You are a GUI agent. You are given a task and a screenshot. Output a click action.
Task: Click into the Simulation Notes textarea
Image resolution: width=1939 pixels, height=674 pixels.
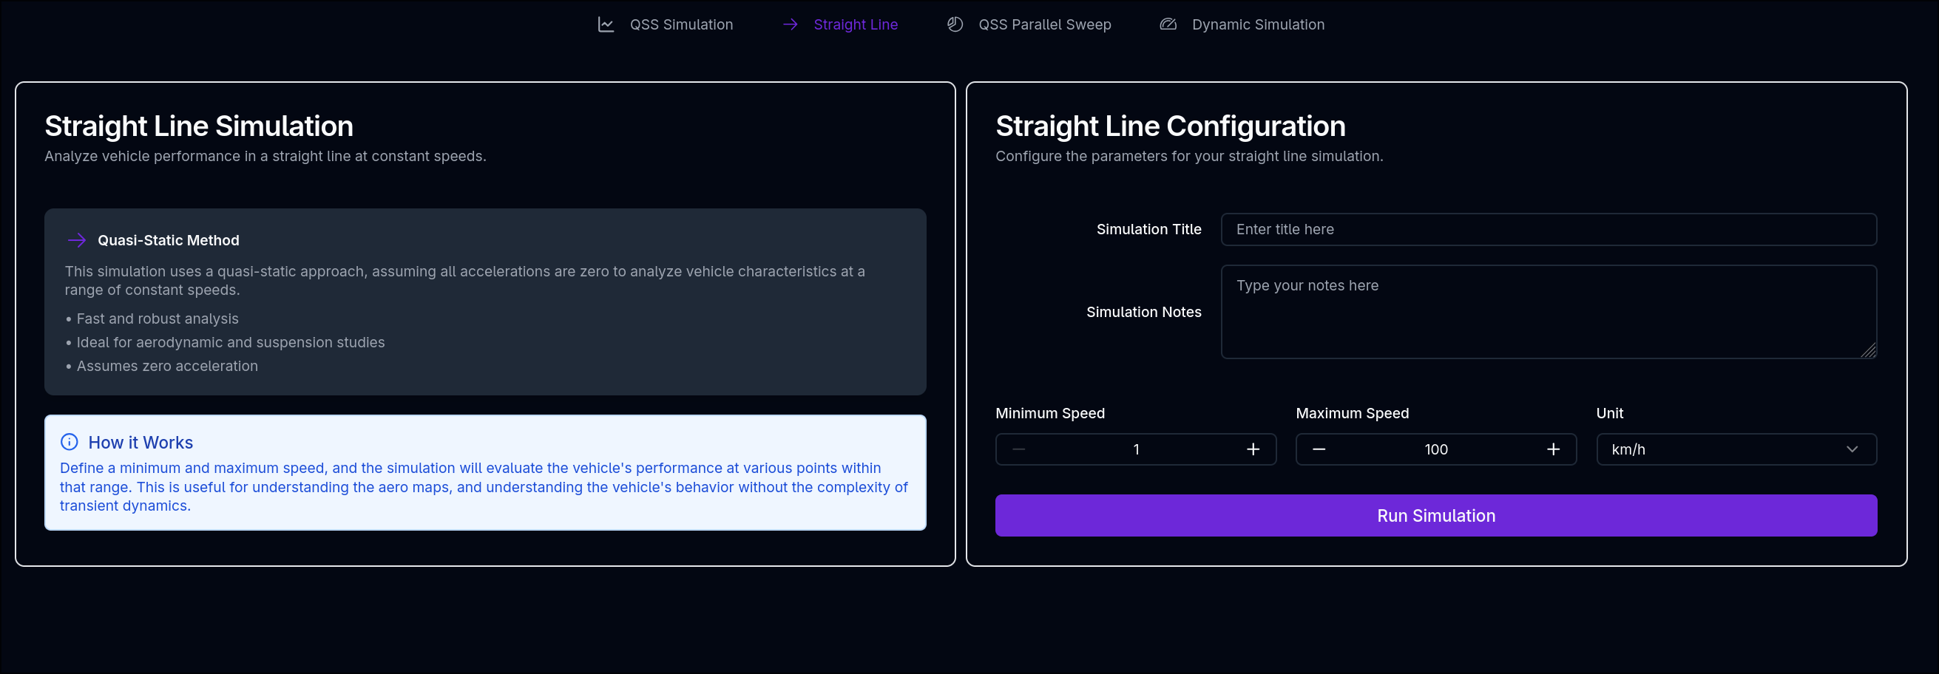coord(1549,311)
